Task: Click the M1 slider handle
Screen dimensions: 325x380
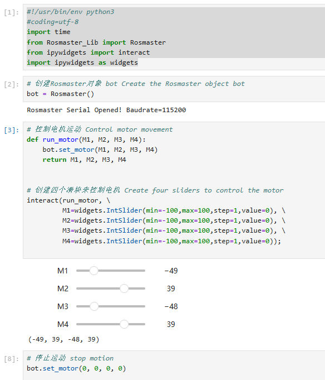Action: click(93, 271)
